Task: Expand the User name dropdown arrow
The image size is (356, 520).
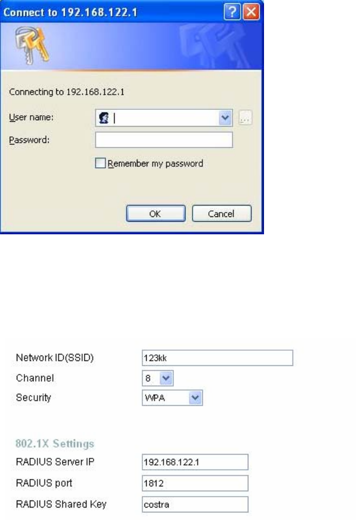Action: 225,118
